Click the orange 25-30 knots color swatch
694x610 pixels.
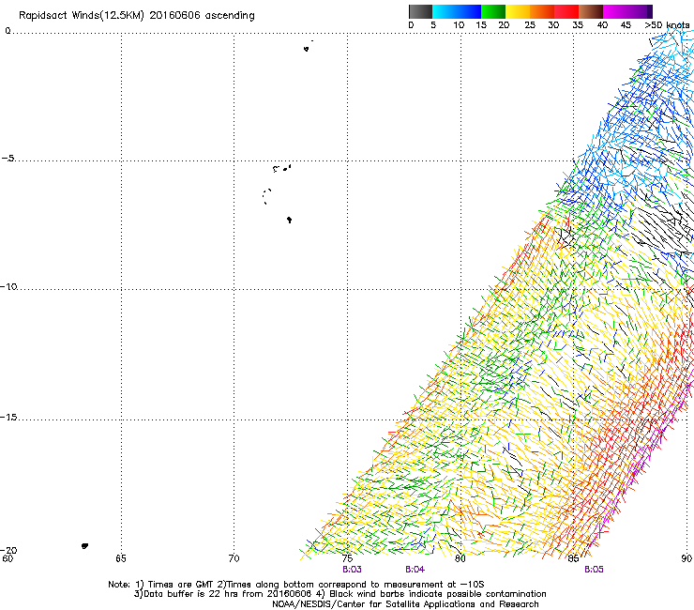pyautogui.click(x=542, y=11)
